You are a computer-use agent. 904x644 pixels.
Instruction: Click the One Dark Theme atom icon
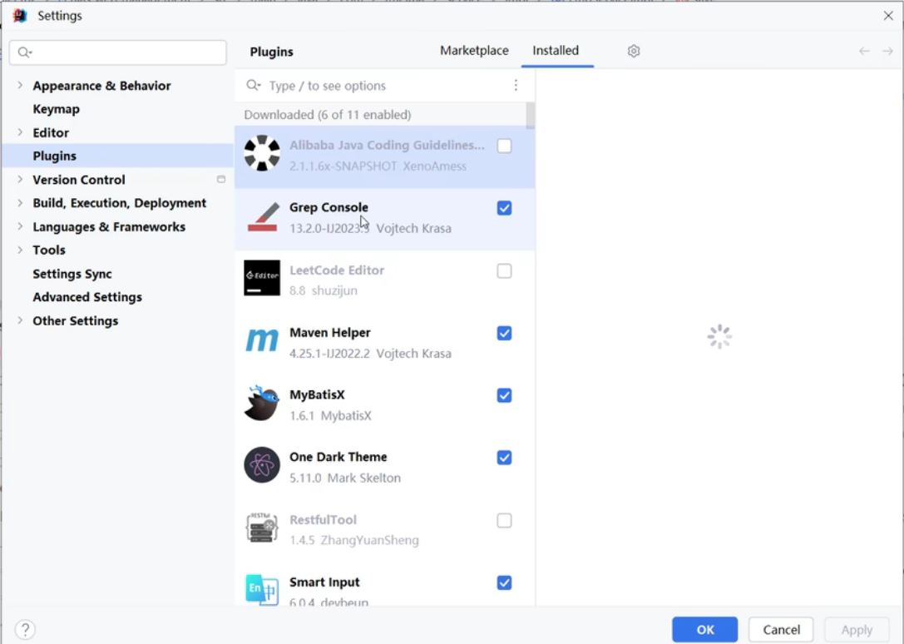pos(262,465)
